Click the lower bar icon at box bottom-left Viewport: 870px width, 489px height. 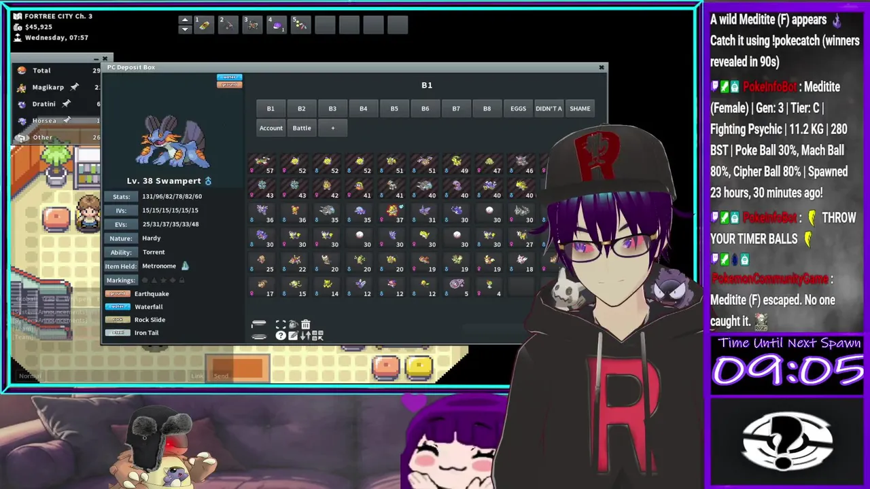click(x=259, y=337)
